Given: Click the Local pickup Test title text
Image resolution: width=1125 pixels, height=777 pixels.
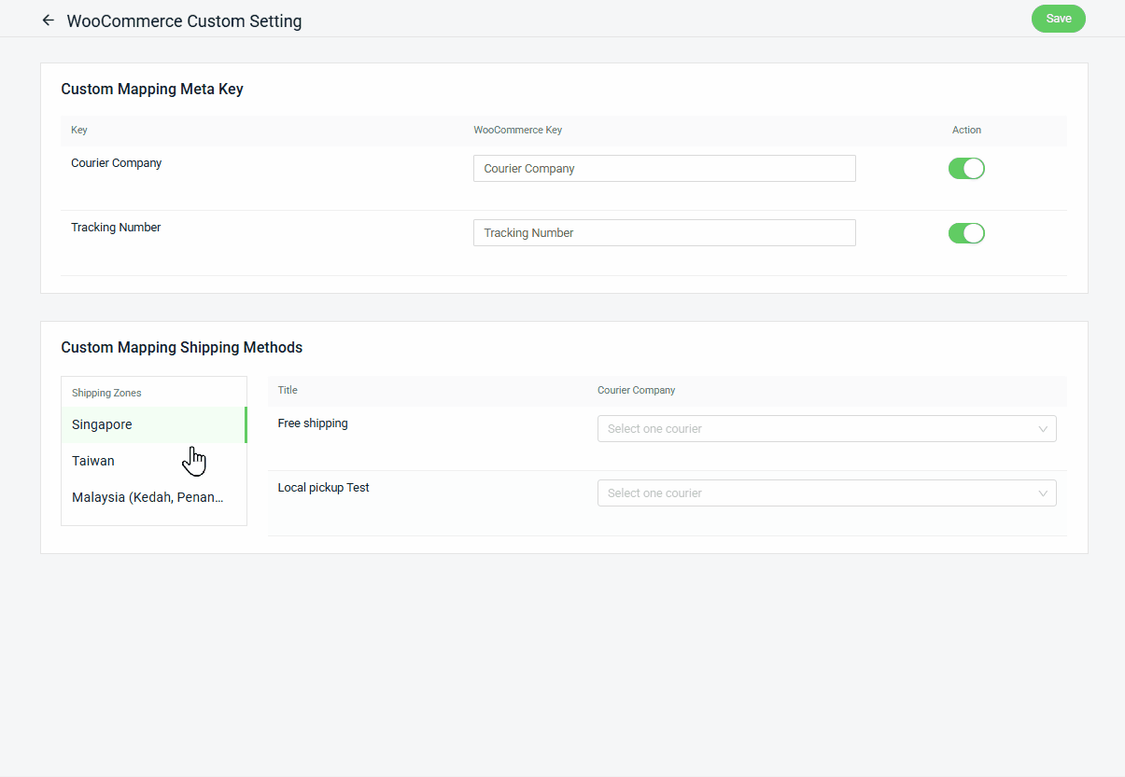Looking at the screenshot, I should pos(324,488).
